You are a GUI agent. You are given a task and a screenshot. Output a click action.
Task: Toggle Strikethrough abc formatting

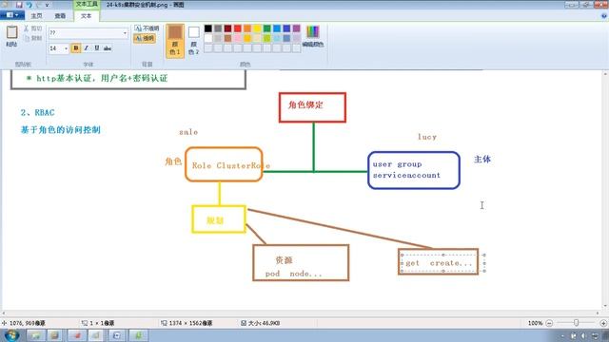(x=108, y=48)
